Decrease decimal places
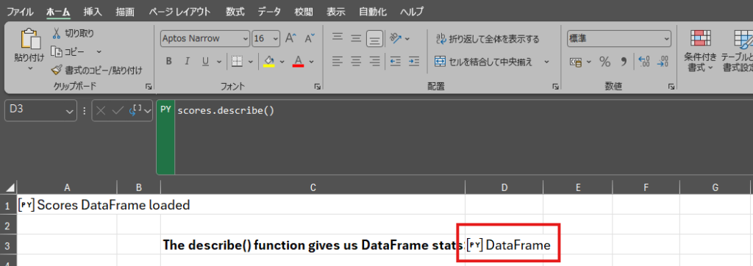Image resolution: width=753 pixels, height=266 pixels. click(663, 62)
